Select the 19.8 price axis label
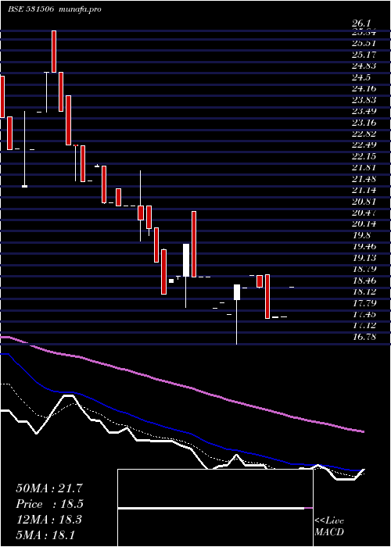 coord(361,235)
